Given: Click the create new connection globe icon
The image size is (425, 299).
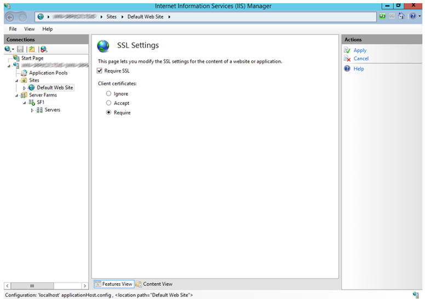Looking at the screenshot, I should (8, 49).
